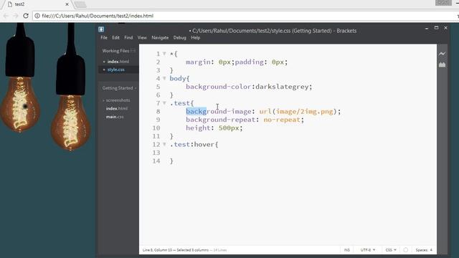Open the View menu
Image resolution: width=459 pixels, height=258 pixels.
point(142,38)
